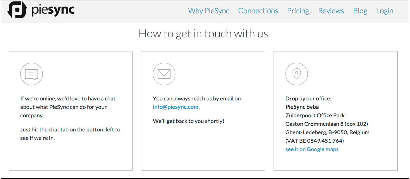Click the PieSync sync-arrows logo icon
The width and height of the screenshot is (410, 179).
(x=17, y=10)
